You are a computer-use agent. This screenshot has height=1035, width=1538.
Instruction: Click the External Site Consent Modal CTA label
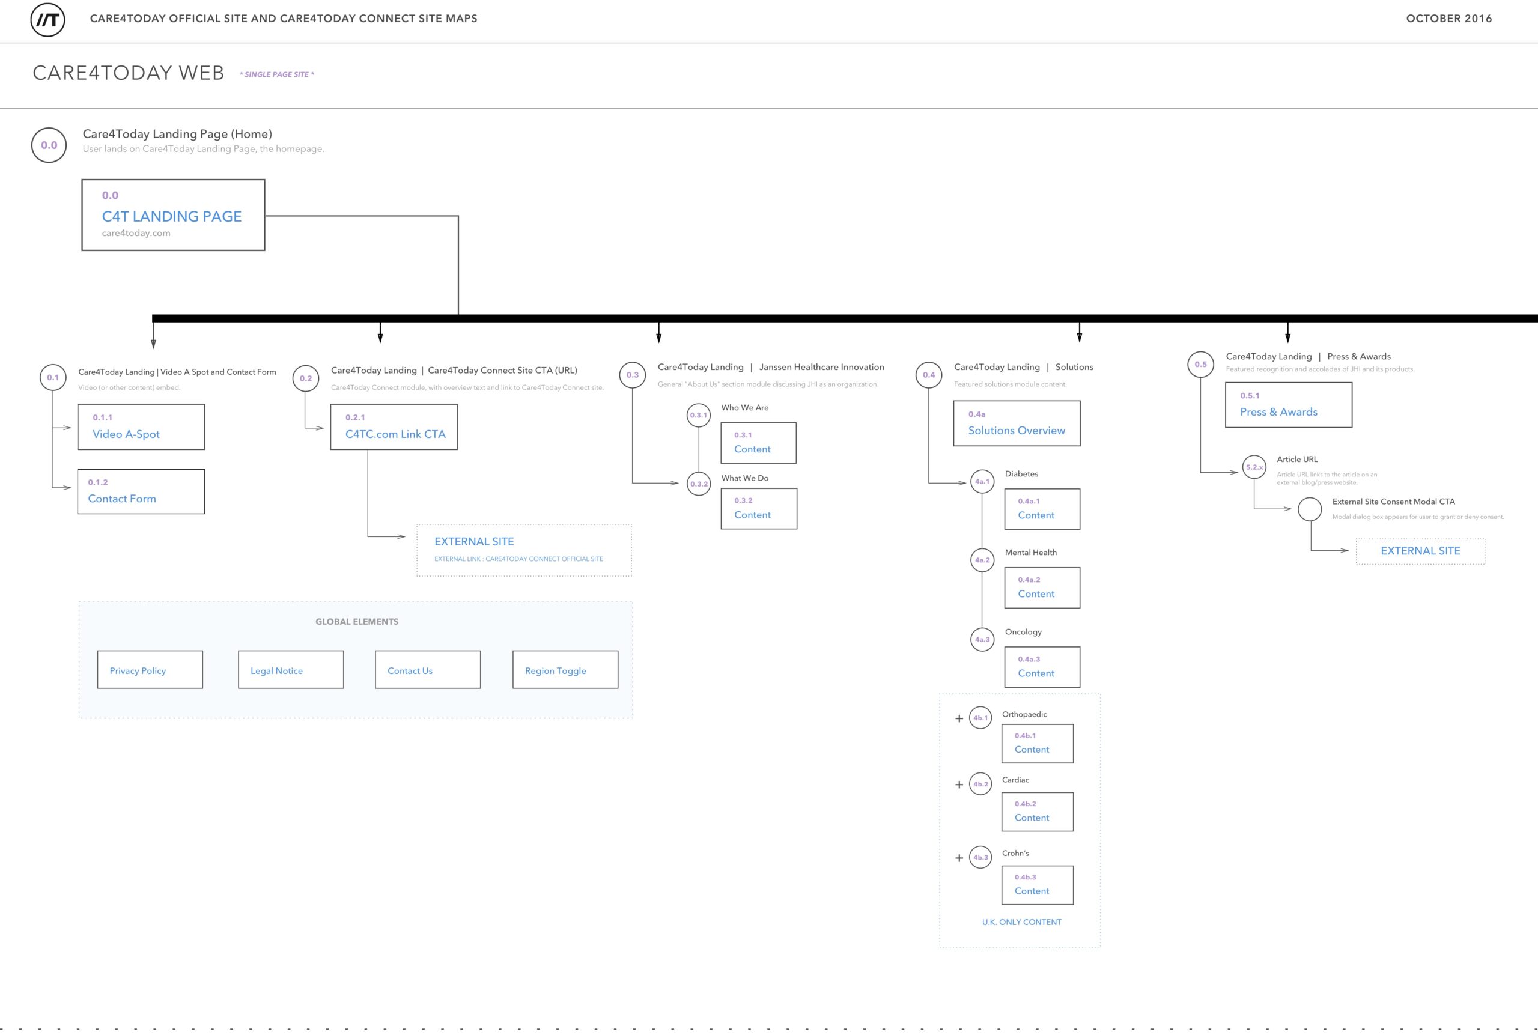(x=1393, y=502)
